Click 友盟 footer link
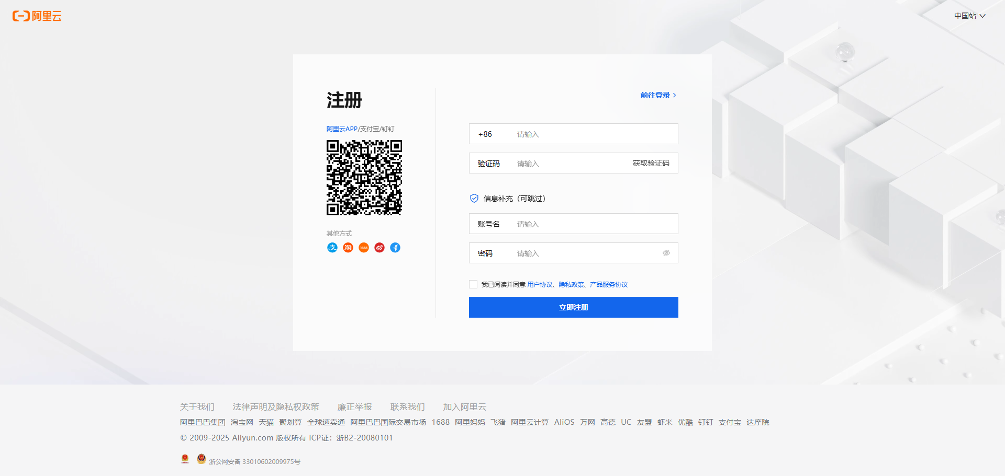 click(x=644, y=422)
